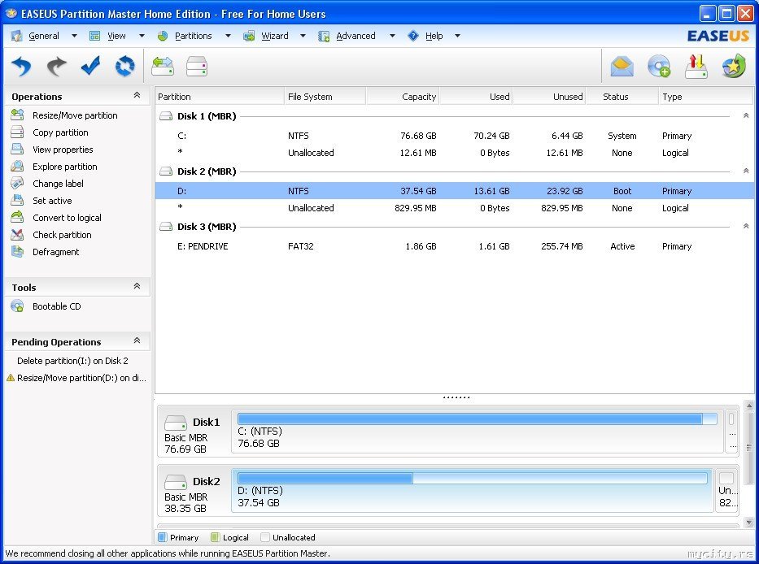Select the Bootable CD tool
Image resolution: width=759 pixels, height=564 pixels.
56,306
